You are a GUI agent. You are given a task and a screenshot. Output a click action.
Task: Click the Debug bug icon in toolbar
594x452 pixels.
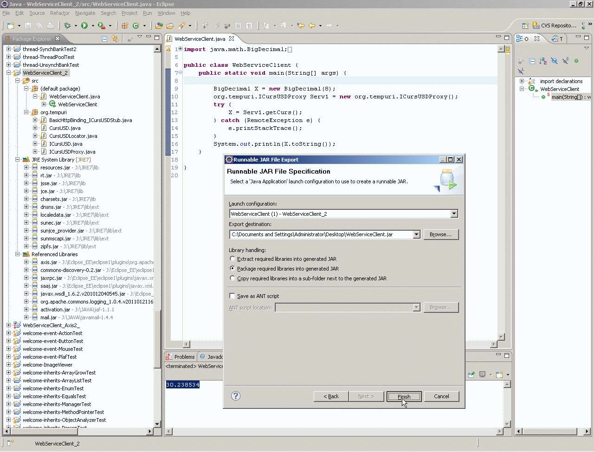coord(68,26)
